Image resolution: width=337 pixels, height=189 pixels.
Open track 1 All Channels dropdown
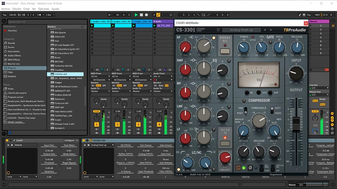pyautogui.click(x=100, y=80)
